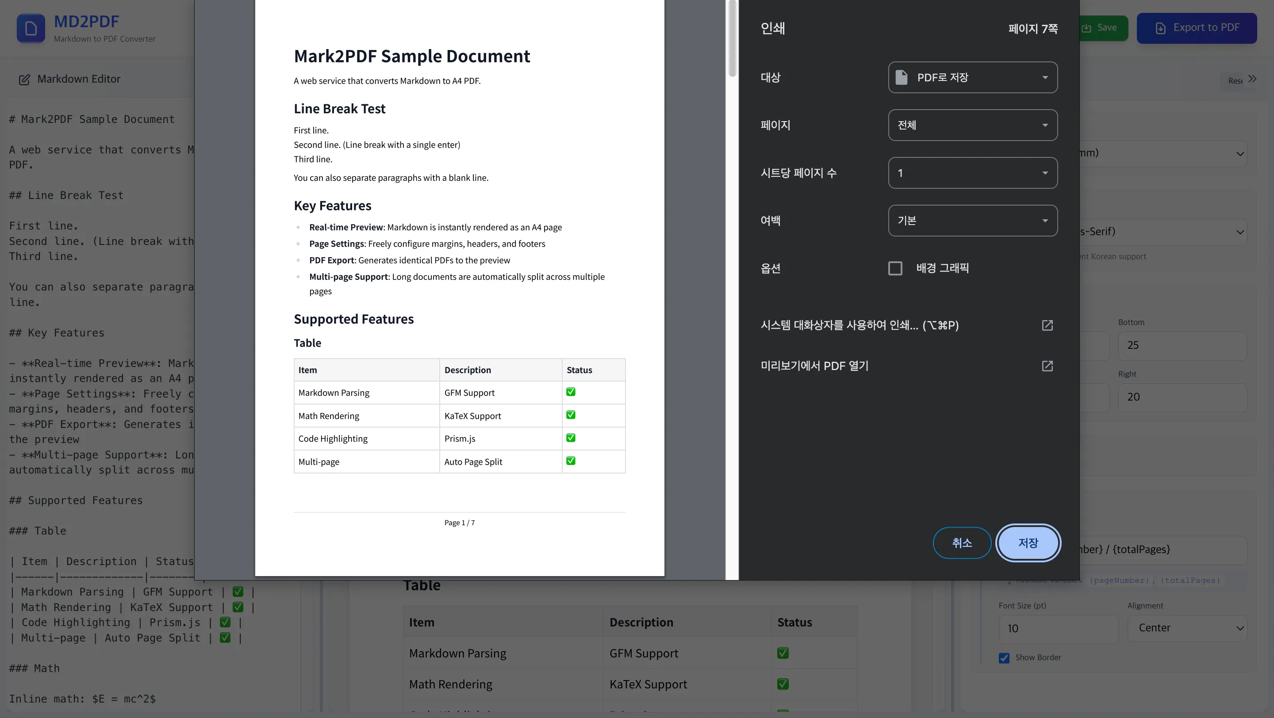Open the 페이지 dropdown showing 전체

[973, 125]
